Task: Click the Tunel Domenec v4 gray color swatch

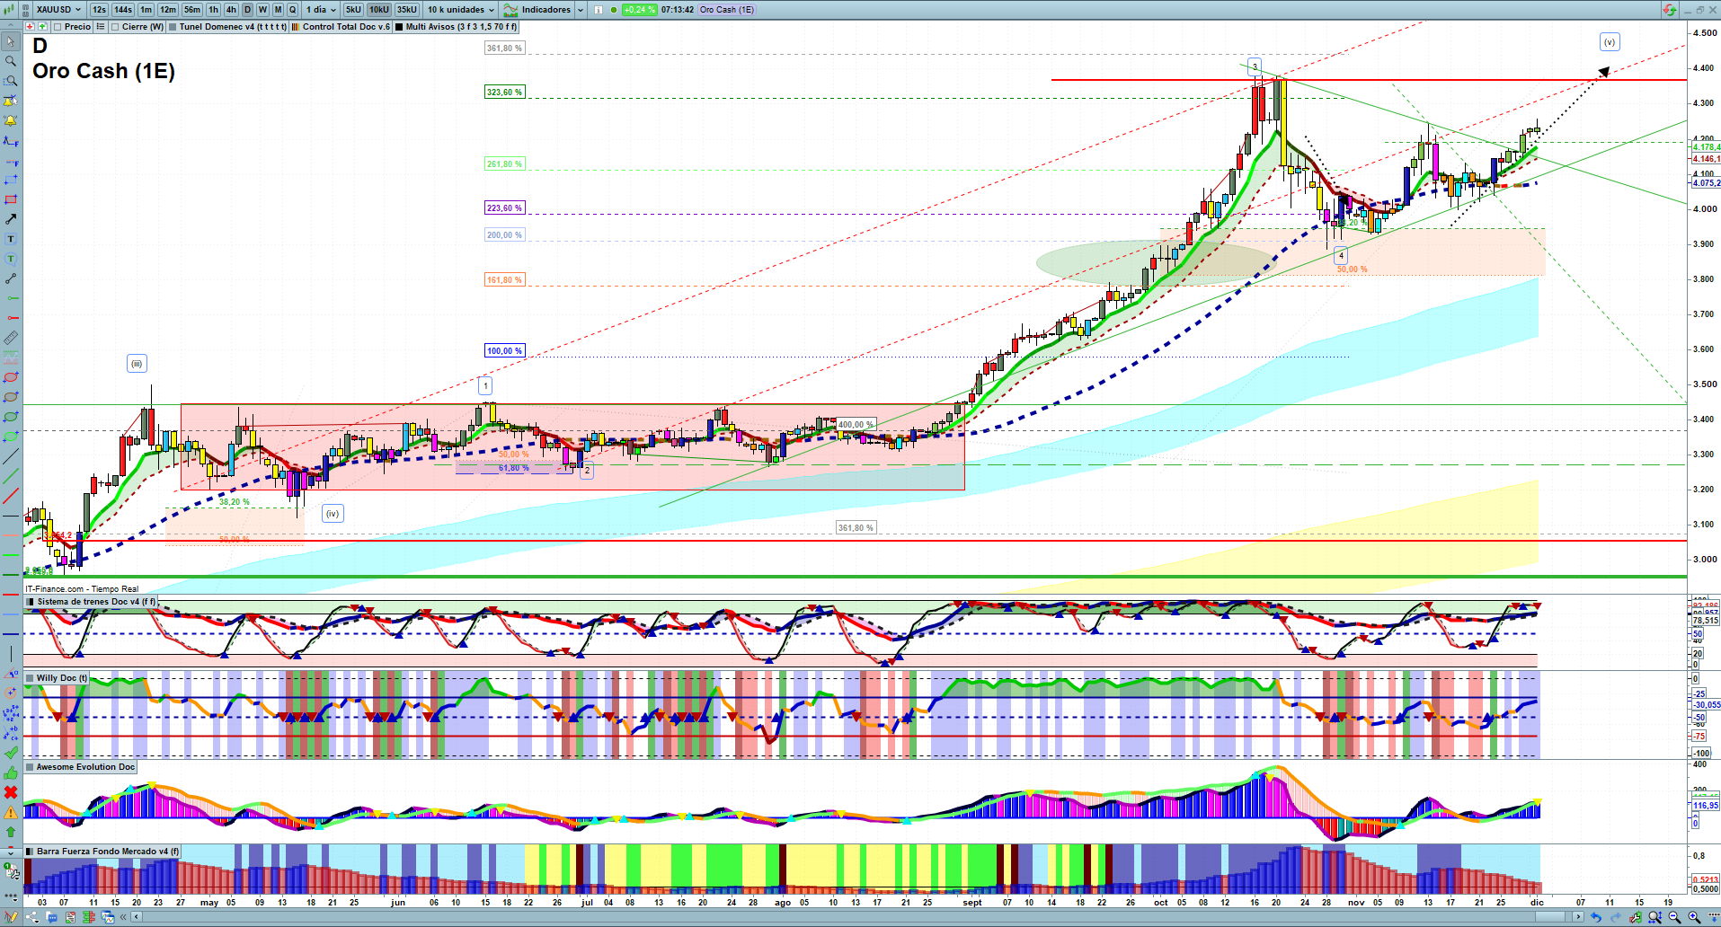Action: 173,27
